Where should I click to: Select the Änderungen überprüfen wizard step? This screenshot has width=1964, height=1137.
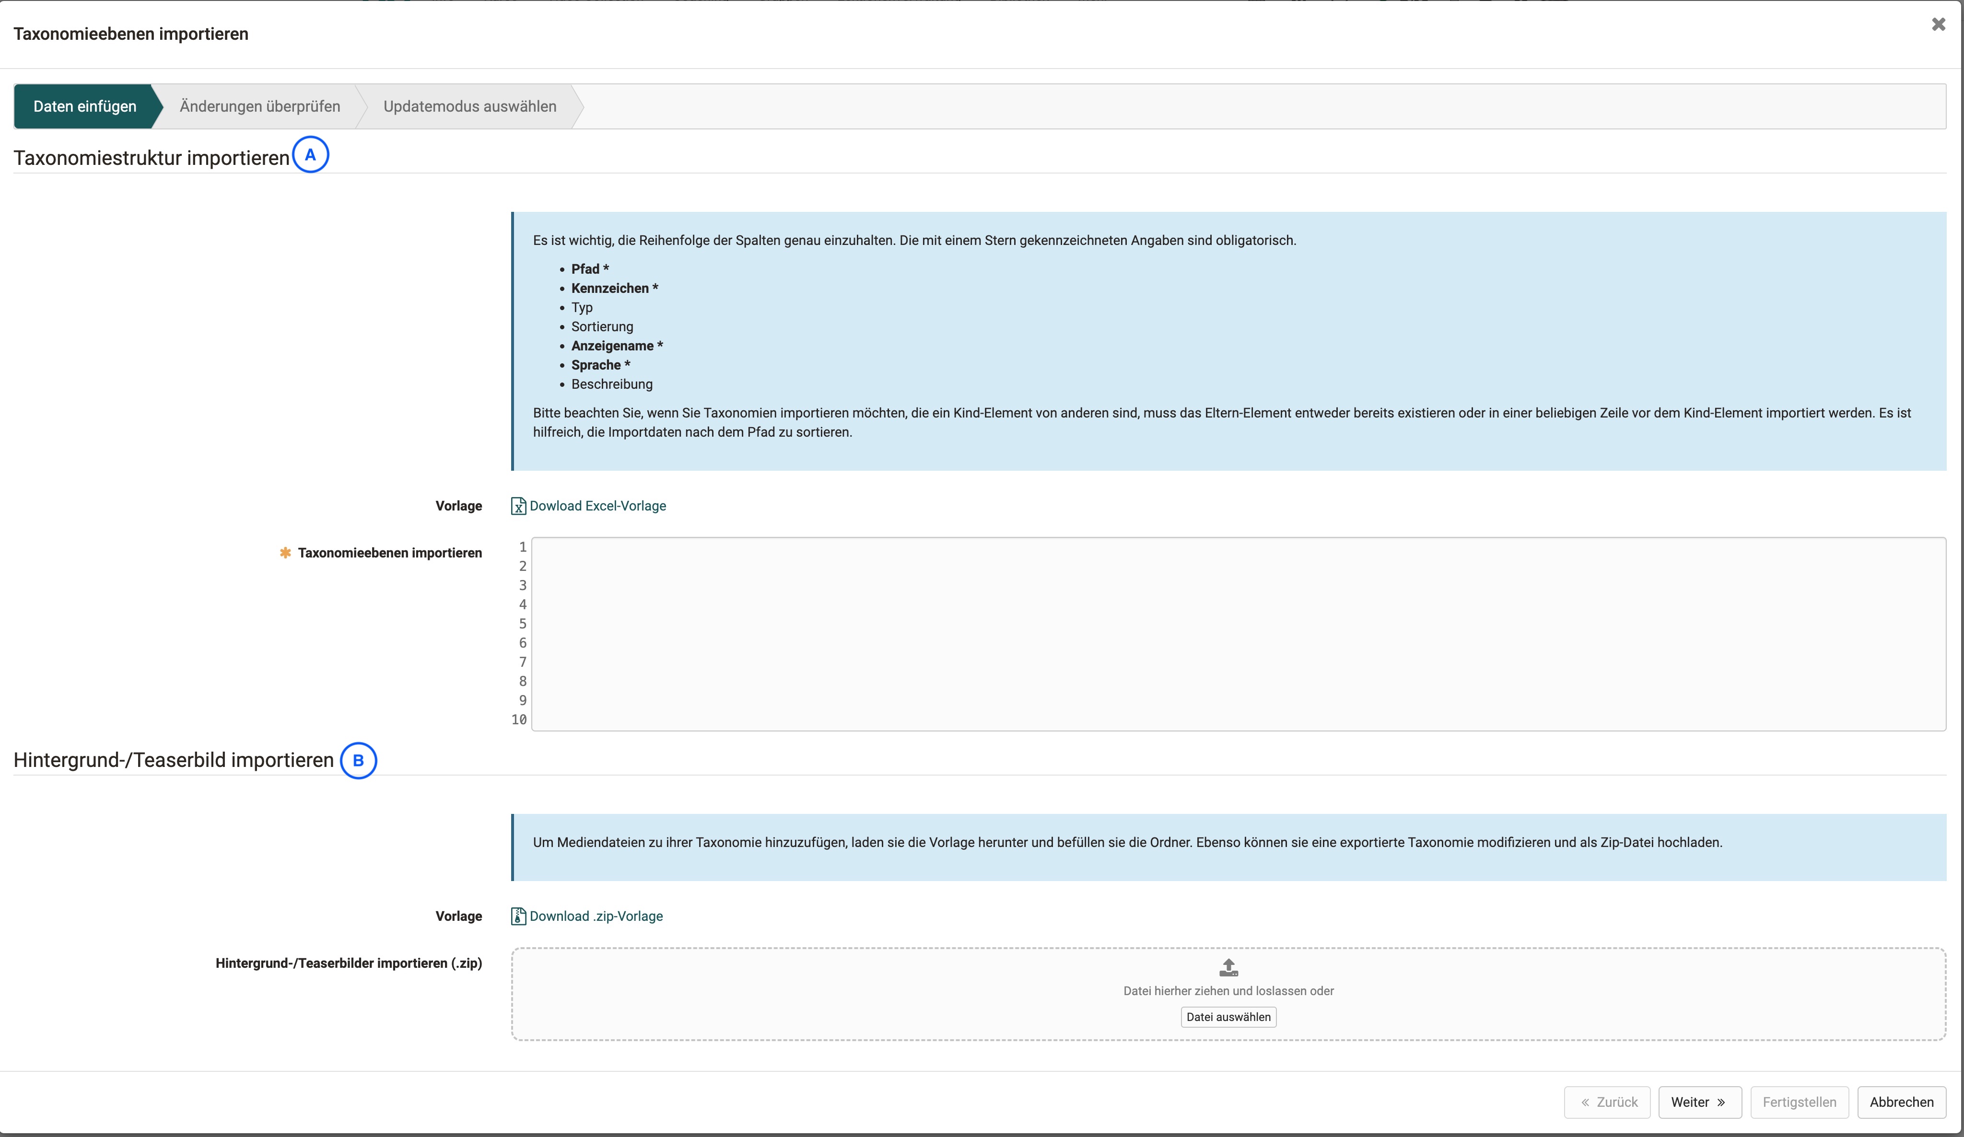tap(259, 107)
